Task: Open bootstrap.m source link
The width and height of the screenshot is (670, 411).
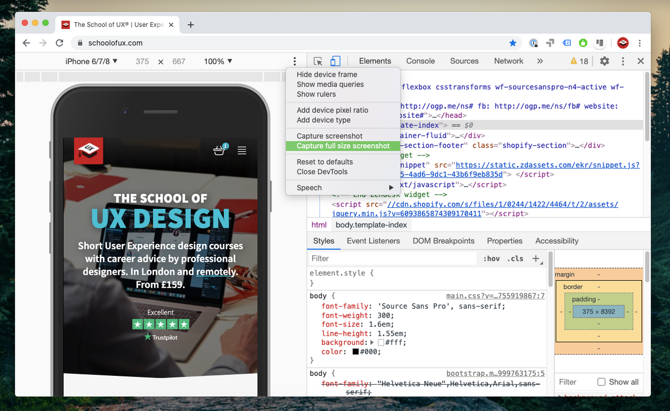Action: tap(496, 373)
